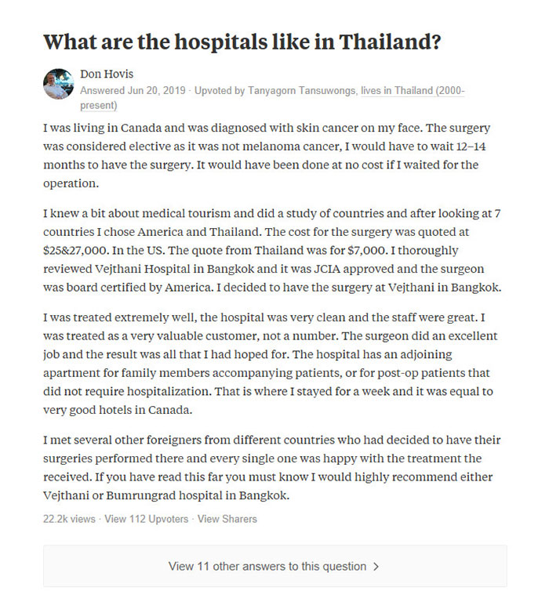The height and width of the screenshot is (598, 549).
Task: Open the View Sharers link
Action: 227,519
